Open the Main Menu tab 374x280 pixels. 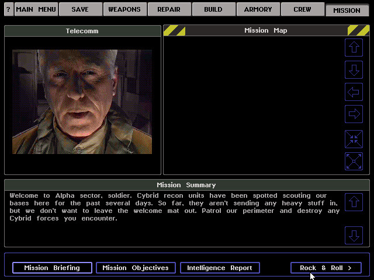pyautogui.click(x=36, y=9)
